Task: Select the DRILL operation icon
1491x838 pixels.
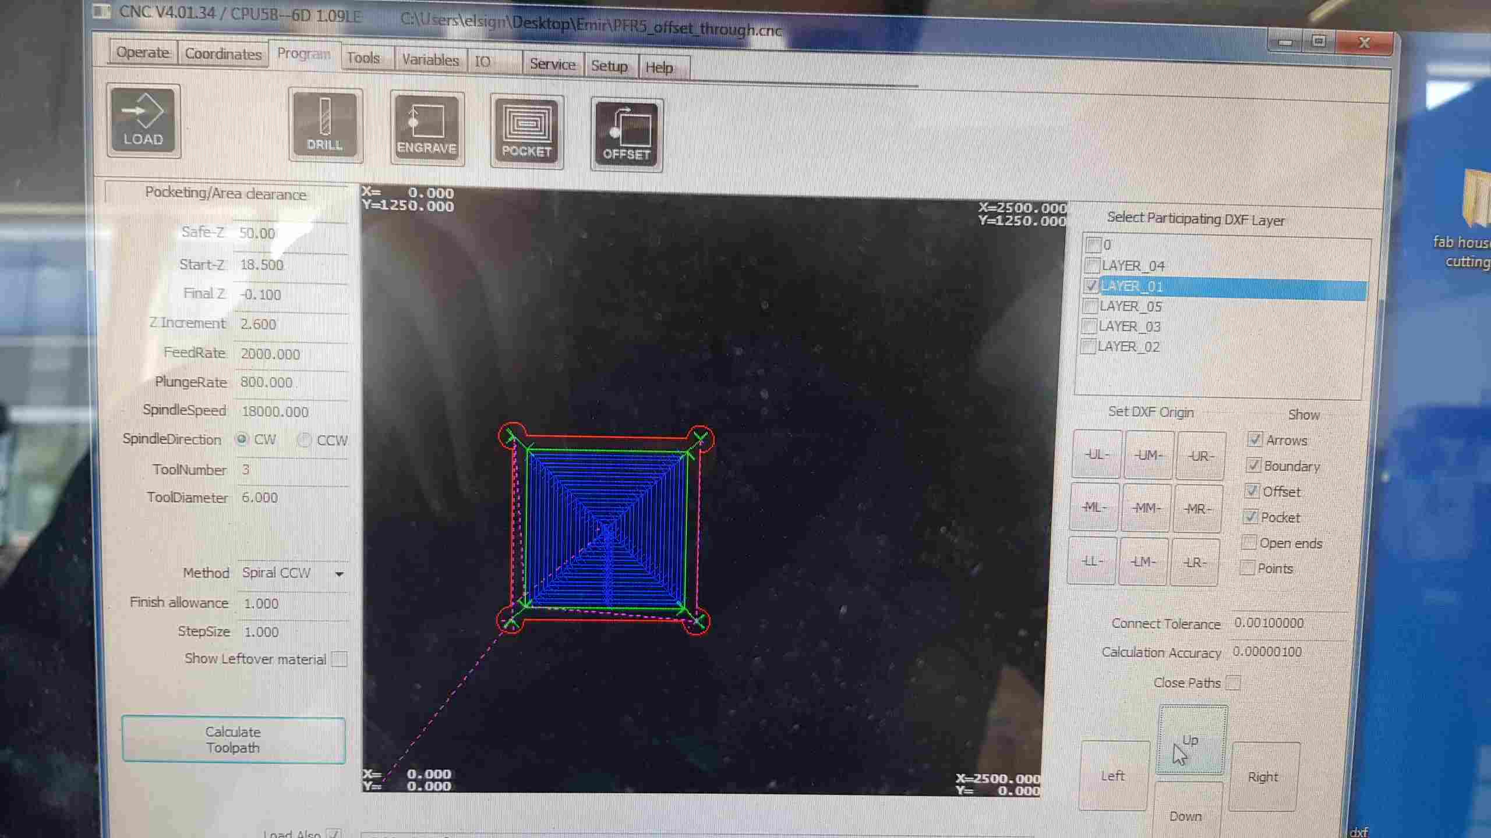Action: pyautogui.click(x=325, y=126)
